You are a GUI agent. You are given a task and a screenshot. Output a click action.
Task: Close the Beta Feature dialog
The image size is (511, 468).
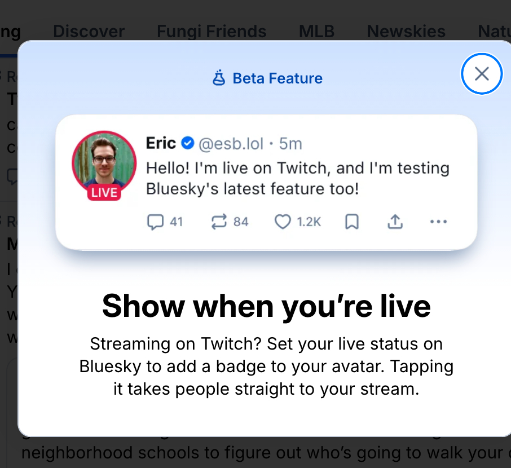coord(482,73)
